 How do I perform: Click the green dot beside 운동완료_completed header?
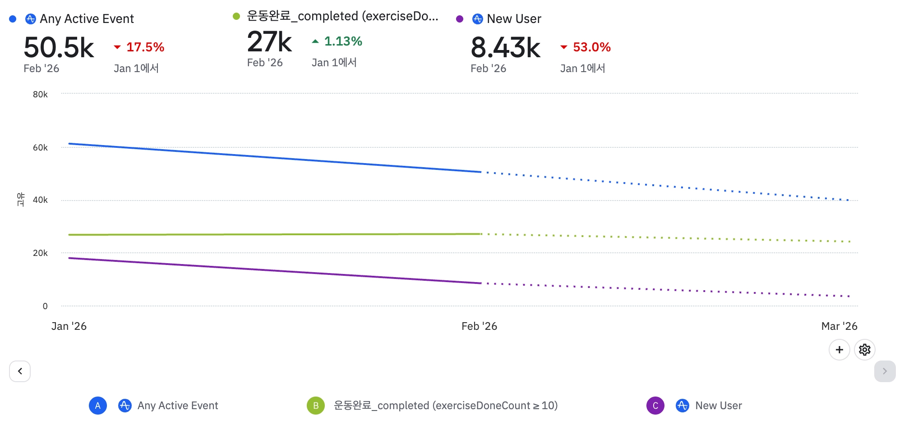(236, 16)
